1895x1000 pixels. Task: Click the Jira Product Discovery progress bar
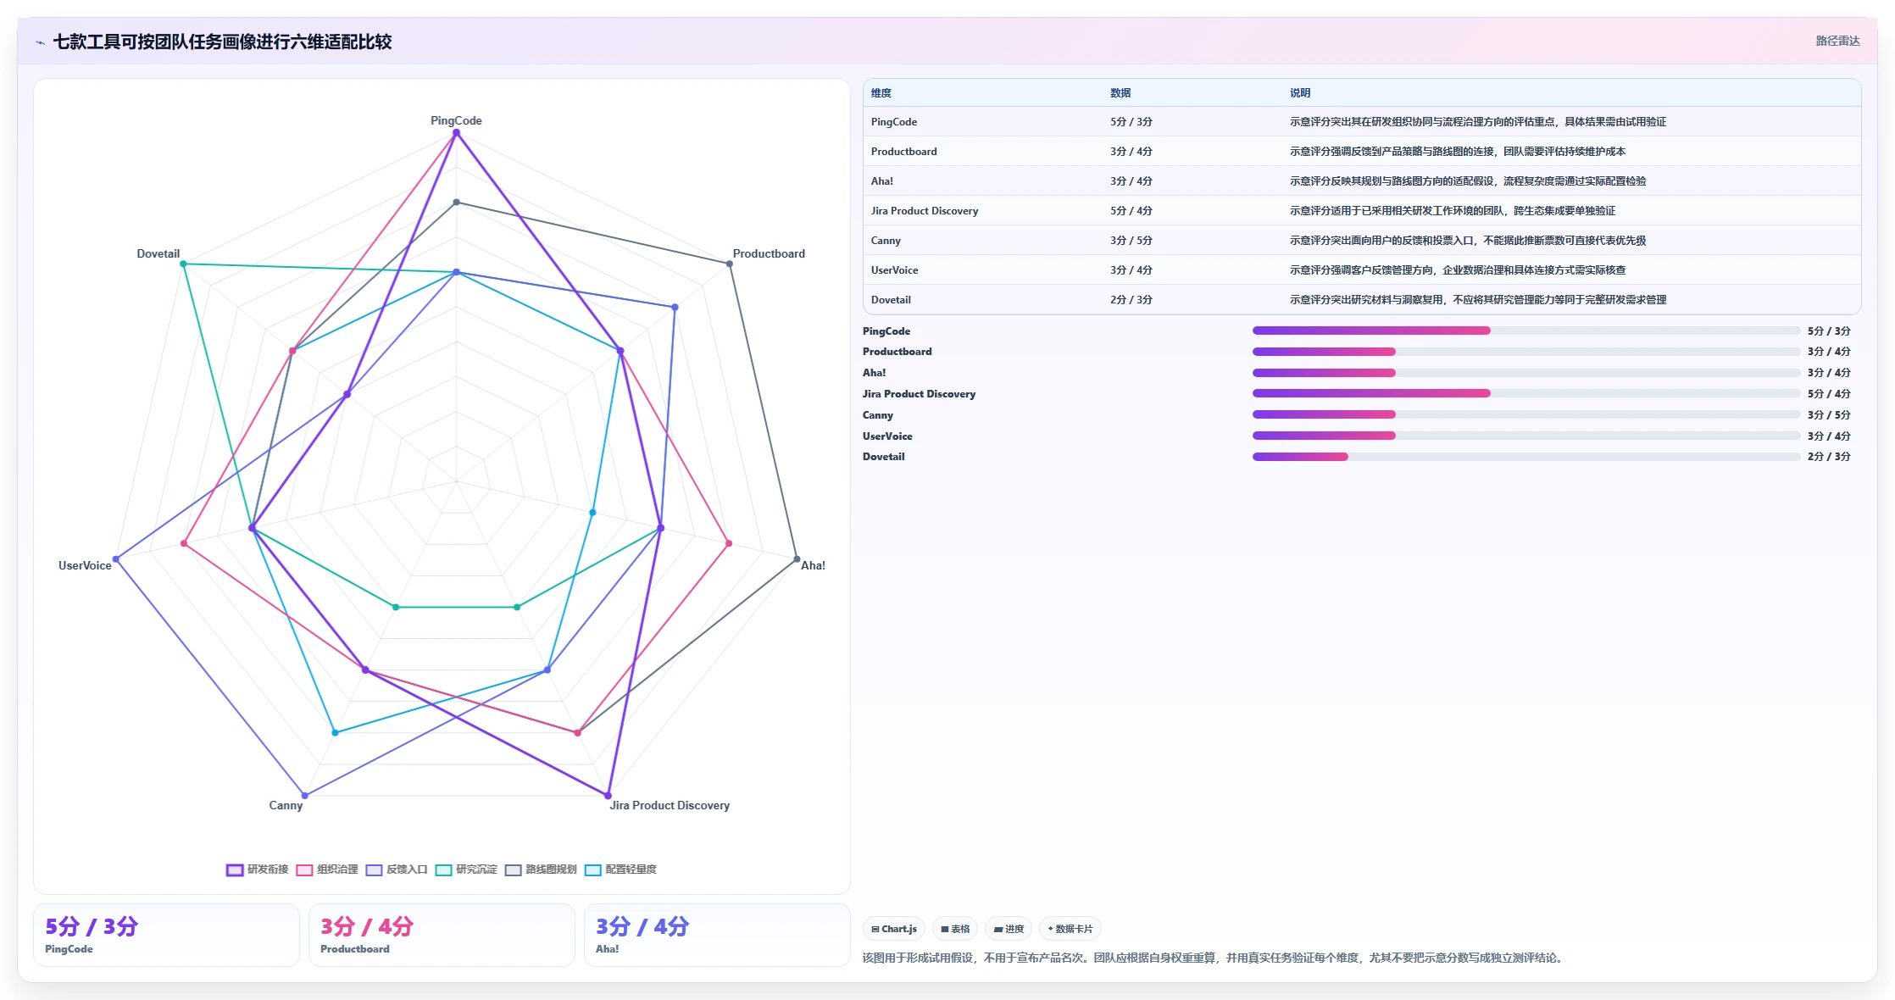[x=1526, y=393]
